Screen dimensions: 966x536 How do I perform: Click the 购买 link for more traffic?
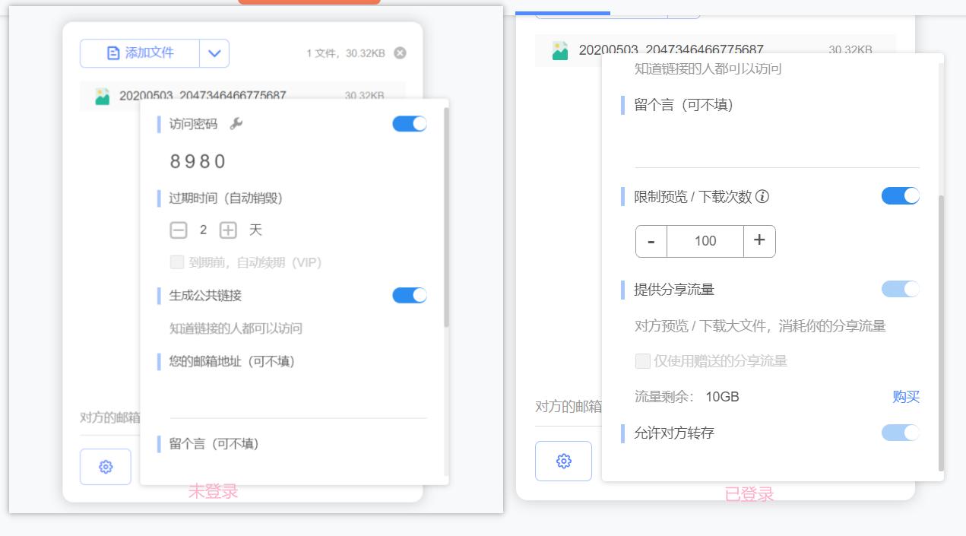907,397
